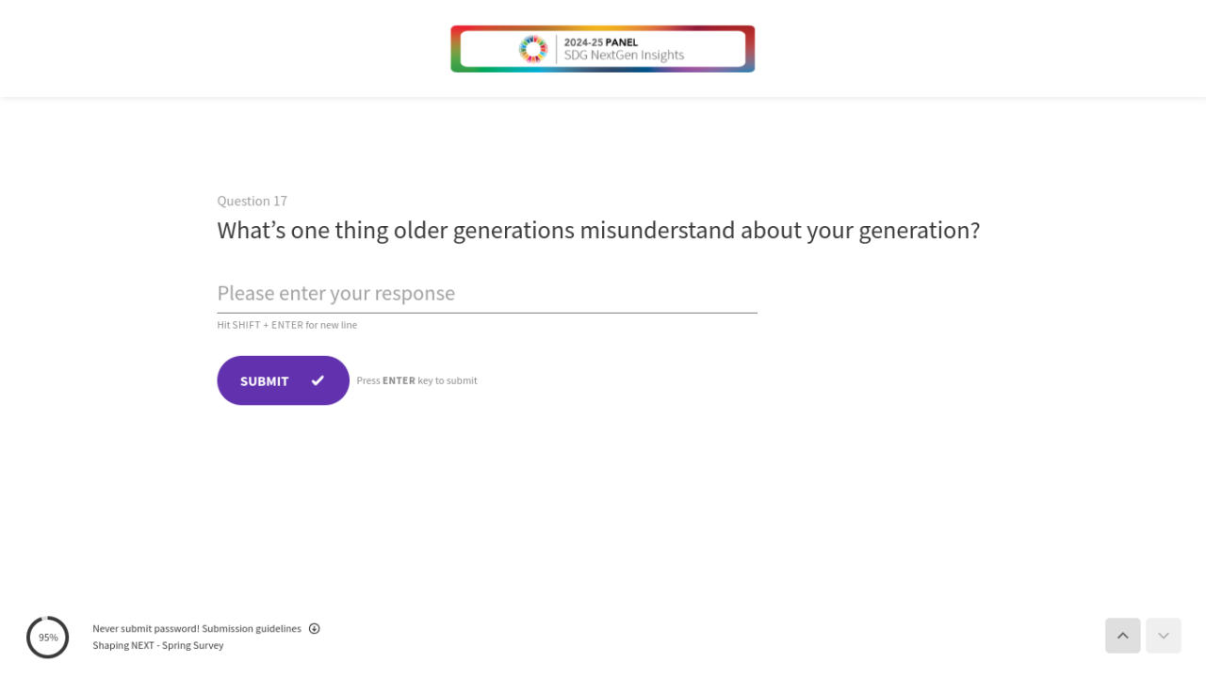Image resolution: width=1206 pixels, height=678 pixels.
Task: Click the SDG color wheel logo icon
Action: [533, 49]
